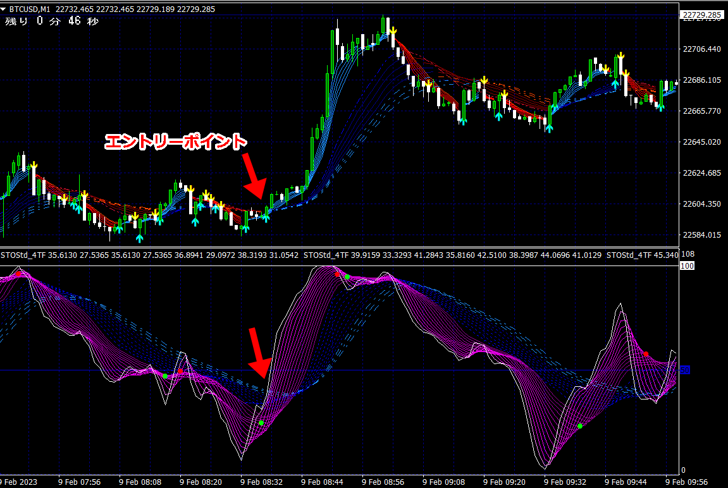Click the 9 Feb 09:20 time axis label
The width and height of the screenshot is (728, 488).
[x=505, y=482]
